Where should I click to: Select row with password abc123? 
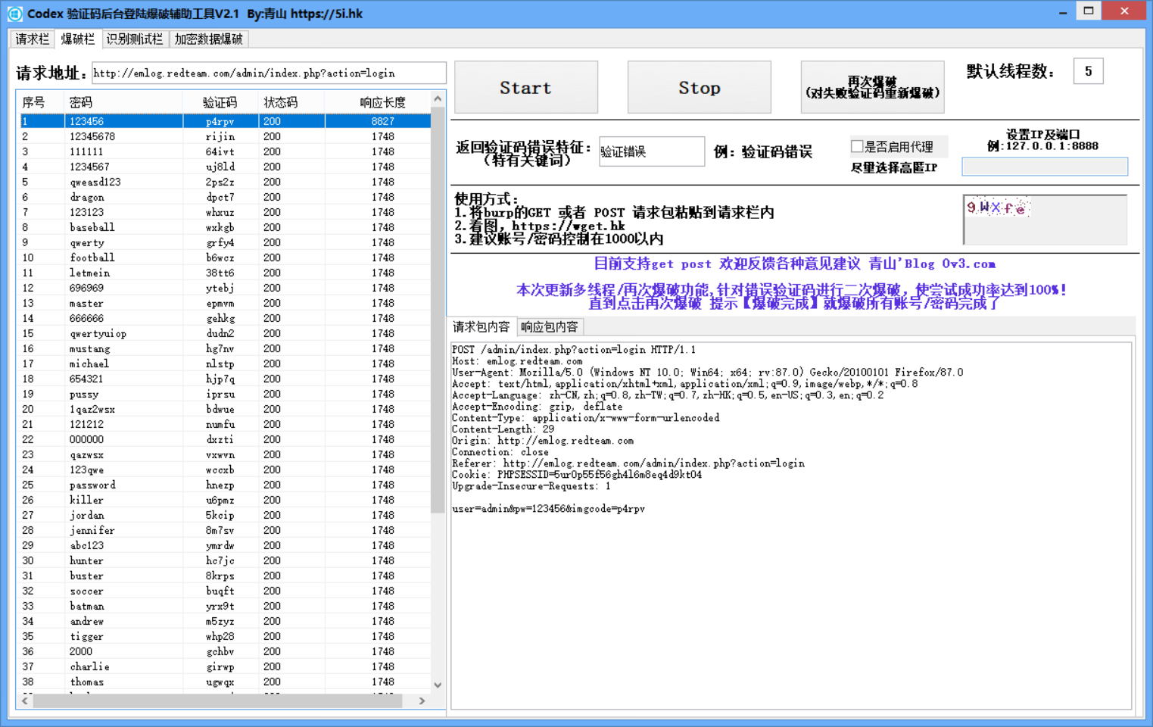point(225,545)
